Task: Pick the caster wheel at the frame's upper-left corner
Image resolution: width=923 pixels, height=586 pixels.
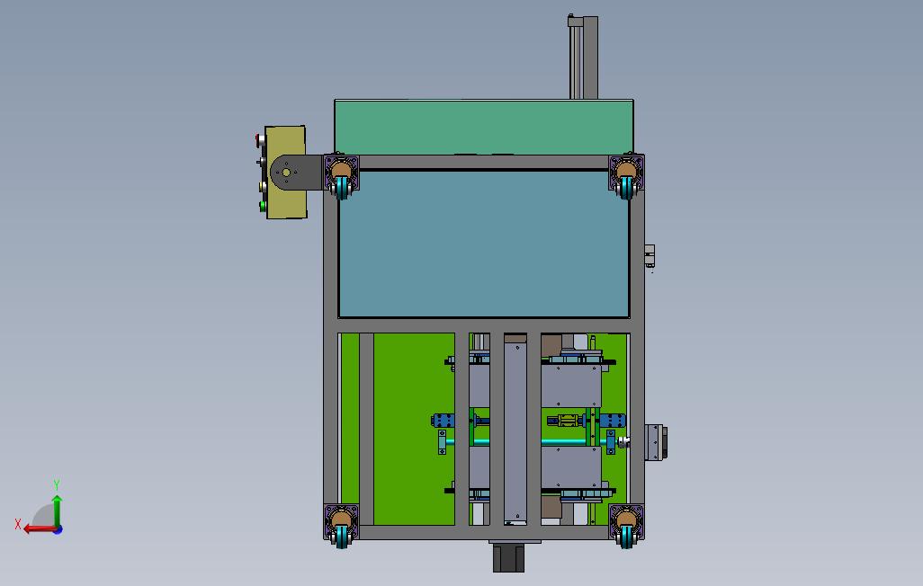Action: coord(342,187)
